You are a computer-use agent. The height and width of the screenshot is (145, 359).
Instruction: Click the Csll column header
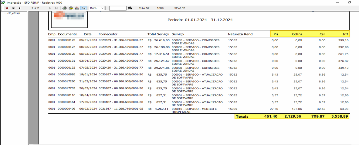[323, 34]
